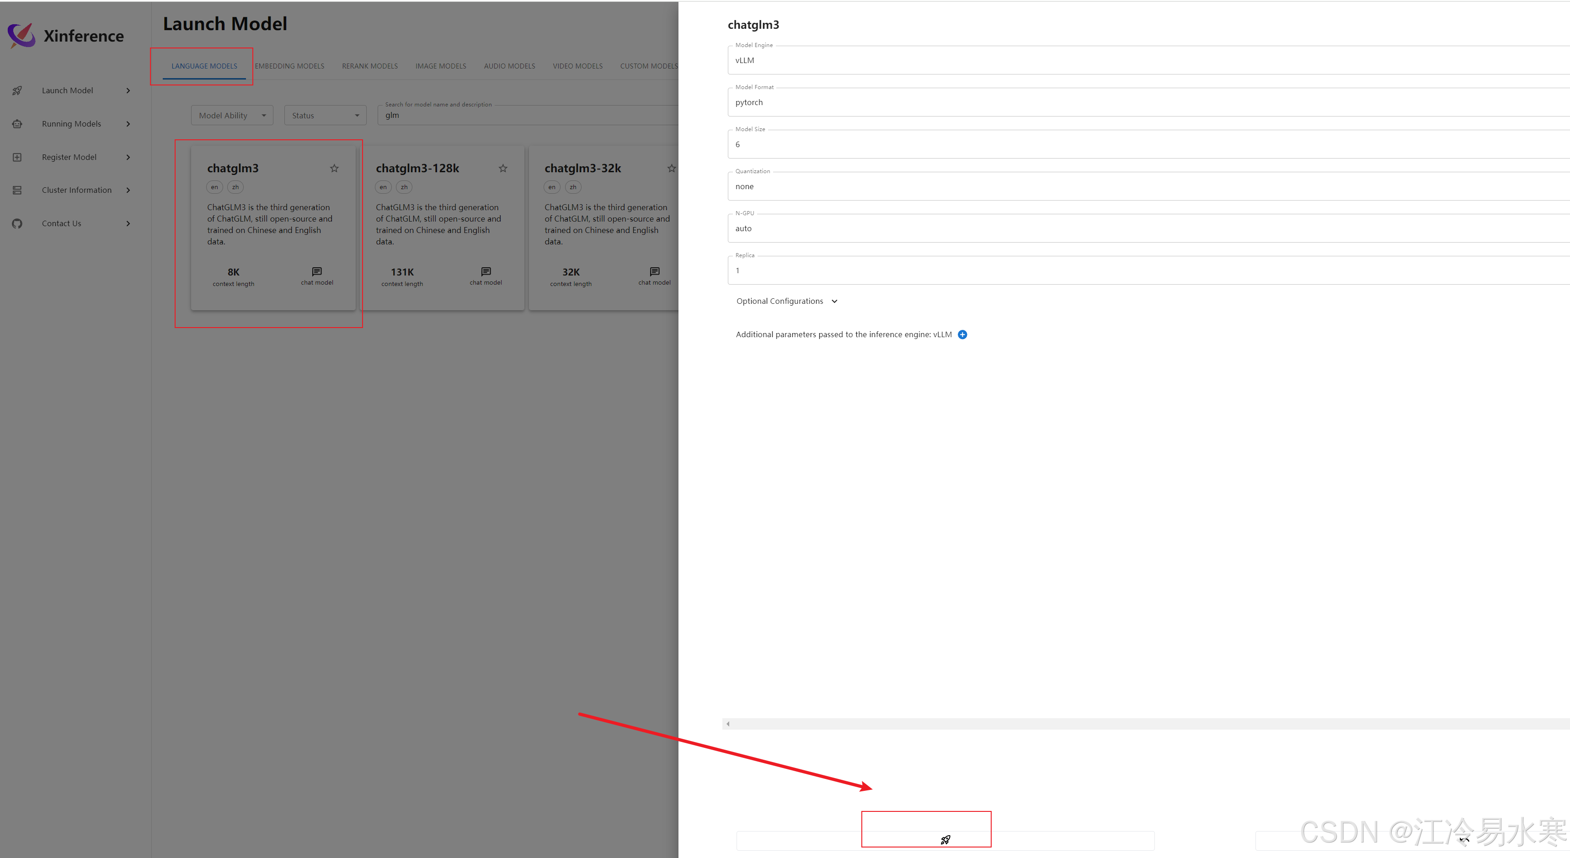Open the Model Size dropdown showing 6
This screenshot has height=858, width=1570.
(1148, 144)
